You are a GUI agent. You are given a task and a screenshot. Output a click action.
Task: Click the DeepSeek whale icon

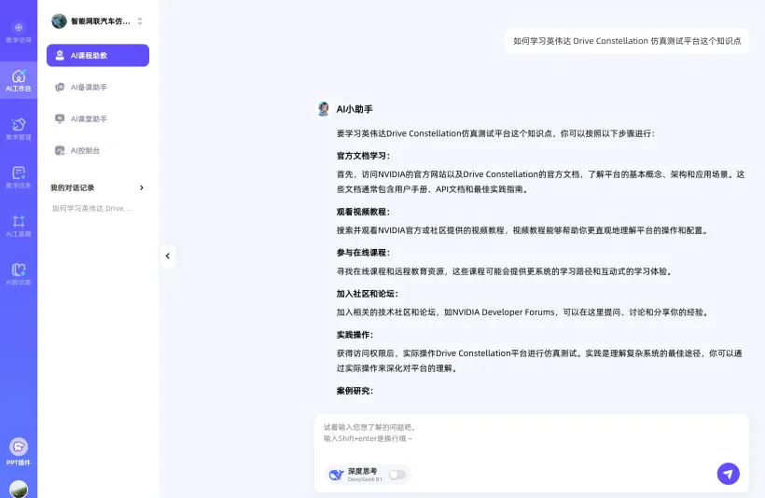pyautogui.click(x=336, y=475)
